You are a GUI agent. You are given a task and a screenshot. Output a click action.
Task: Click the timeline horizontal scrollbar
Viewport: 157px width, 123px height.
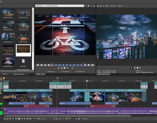click(x=68, y=116)
